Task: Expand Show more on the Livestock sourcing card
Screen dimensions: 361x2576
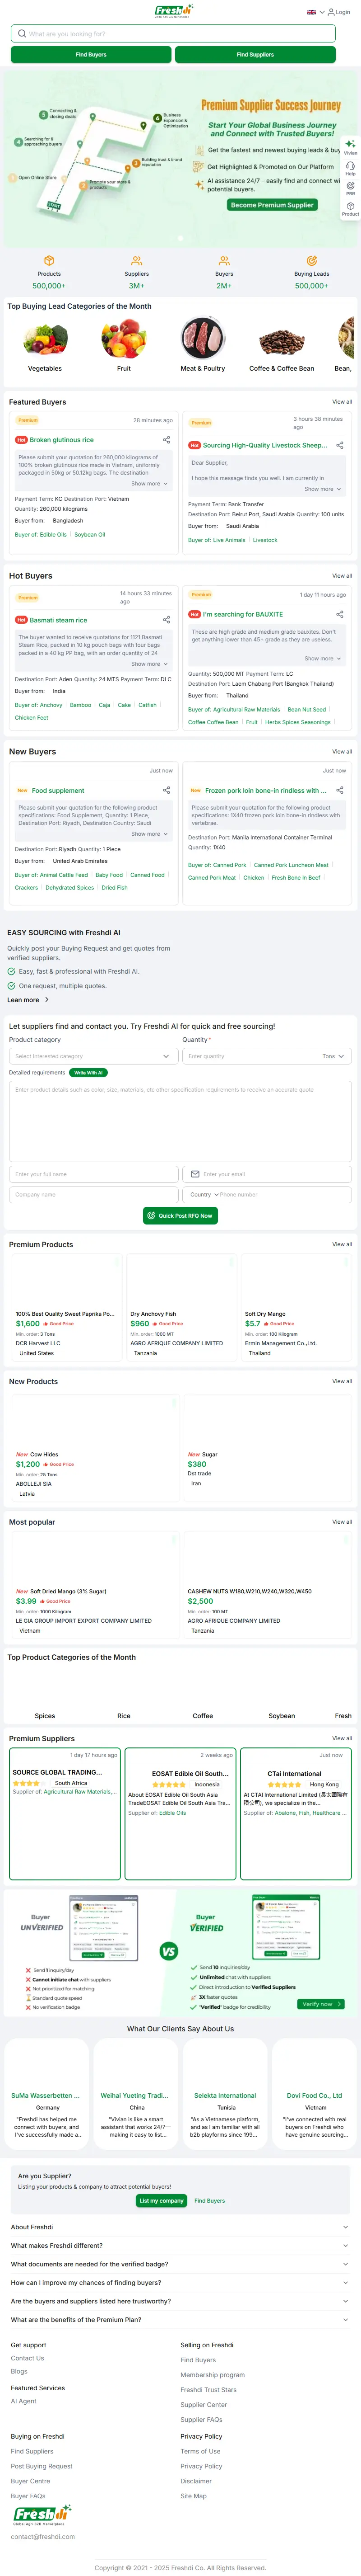Action: 323,489
